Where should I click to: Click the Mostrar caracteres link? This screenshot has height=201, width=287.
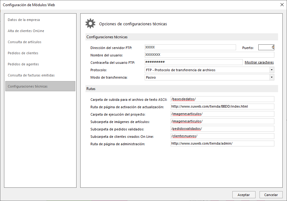point(259,62)
